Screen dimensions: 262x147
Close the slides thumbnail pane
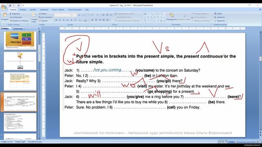[x=39, y=29]
